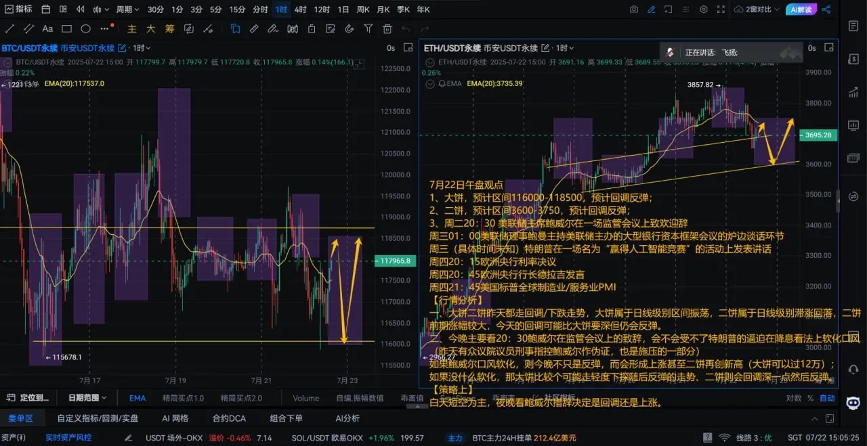
Task: Enable the 精简买点2.0 indicator
Action: click(x=241, y=398)
